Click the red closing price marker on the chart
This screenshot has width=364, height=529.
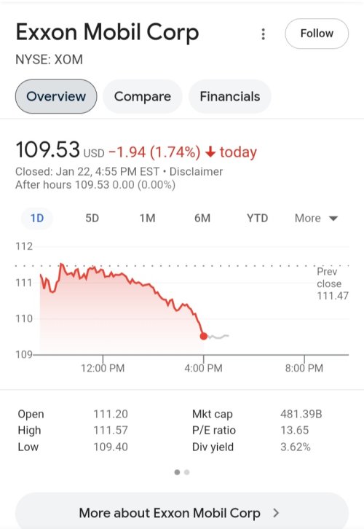point(204,336)
